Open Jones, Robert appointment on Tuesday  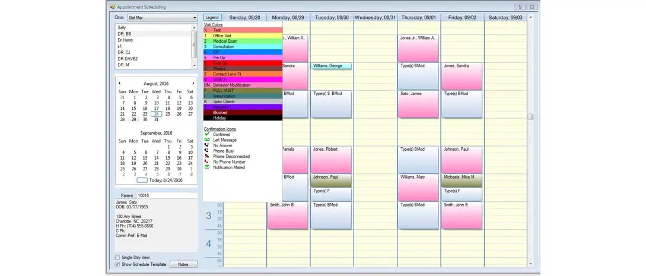pos(331,160)
